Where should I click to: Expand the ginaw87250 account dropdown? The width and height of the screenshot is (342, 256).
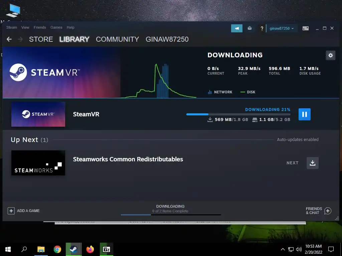[x=282, y=28]
